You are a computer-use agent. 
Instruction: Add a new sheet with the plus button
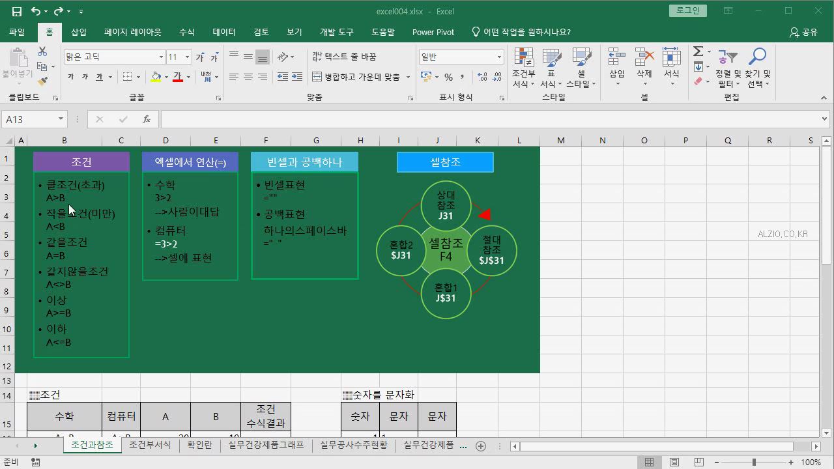[481, 446]
